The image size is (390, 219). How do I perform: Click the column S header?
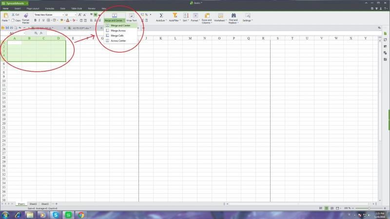277,38
